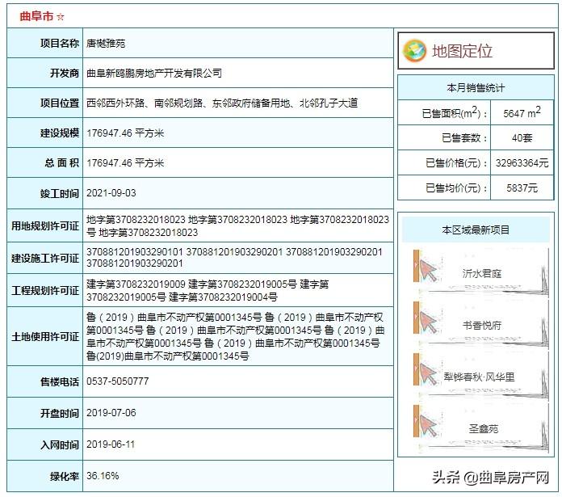Click the 已售价格(元) label
The width and height of the screenshot is (562, 497).
457,163
